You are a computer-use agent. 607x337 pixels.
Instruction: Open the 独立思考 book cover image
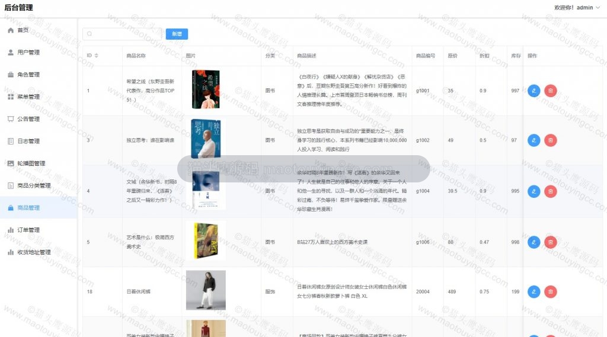206,139
